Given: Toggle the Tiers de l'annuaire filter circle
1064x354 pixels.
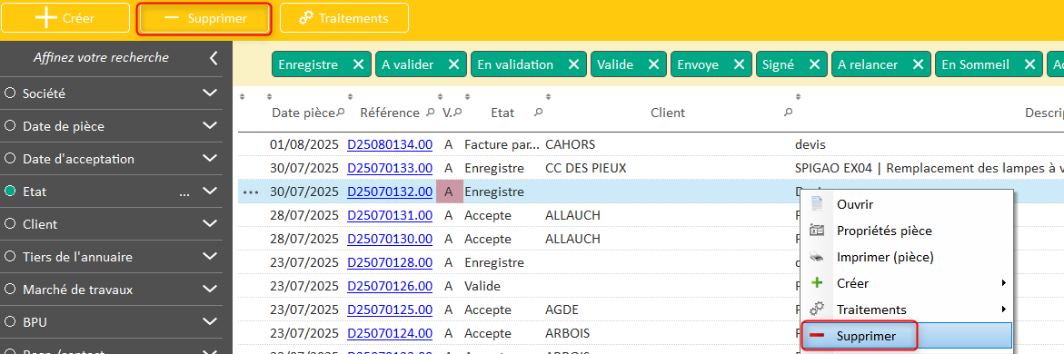Looking at the screenshot, I should point(9,256).
